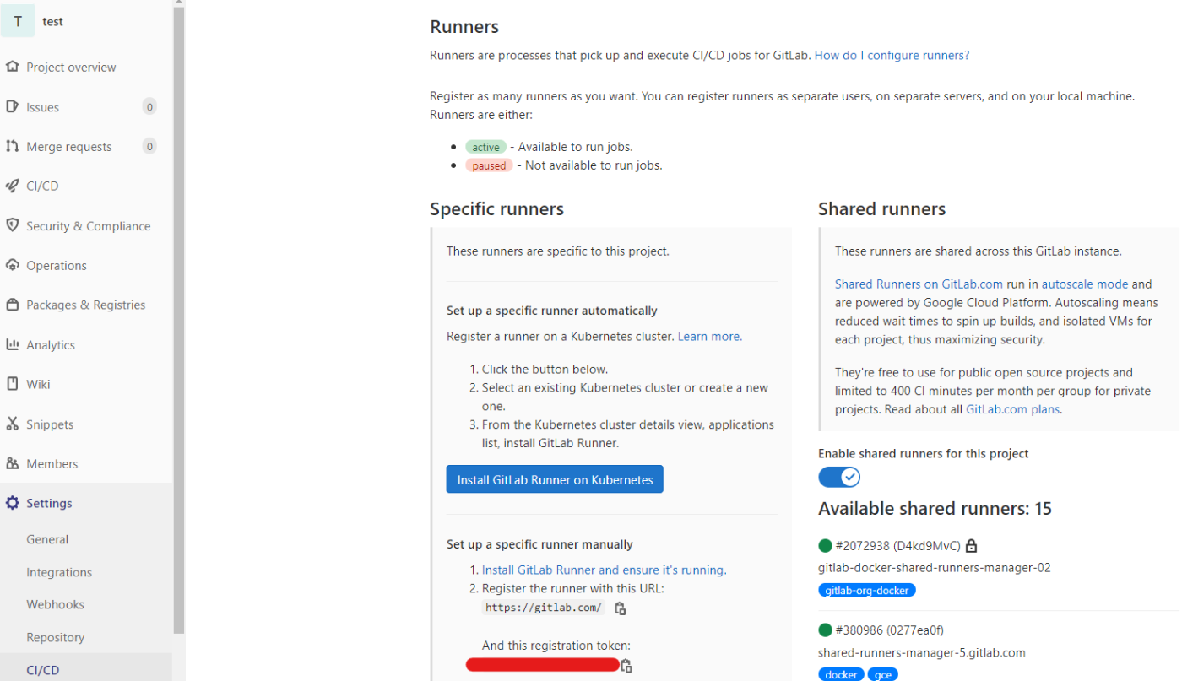Click the green active badge

tap(485, 147)
